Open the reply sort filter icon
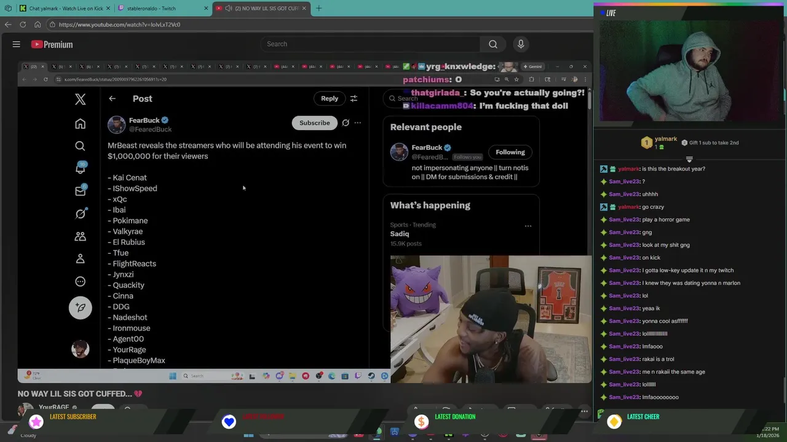Screen dimensions: 787x442 tap(354, 98)
